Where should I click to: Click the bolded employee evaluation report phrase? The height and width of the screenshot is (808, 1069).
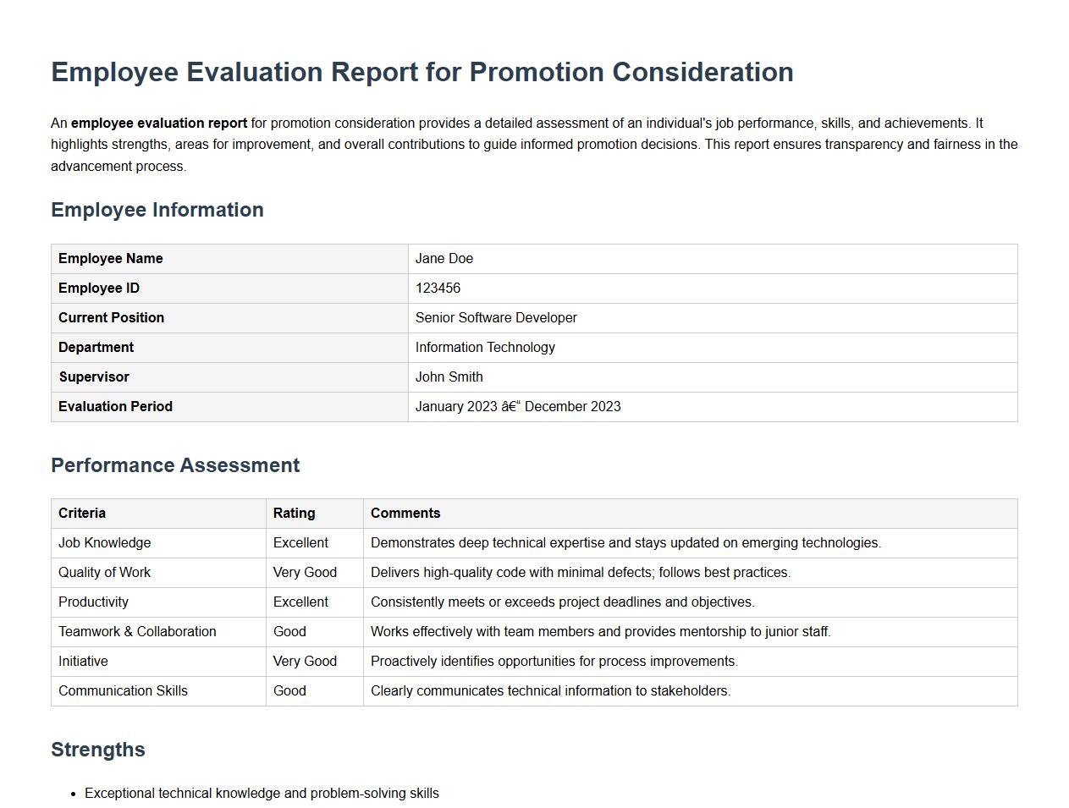click(x=159, y=123)
